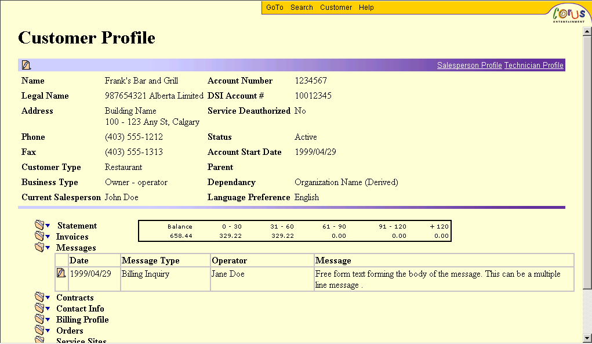
Task: Click the Customer Type value Restaurant
Action: click(x=124, y=167)
